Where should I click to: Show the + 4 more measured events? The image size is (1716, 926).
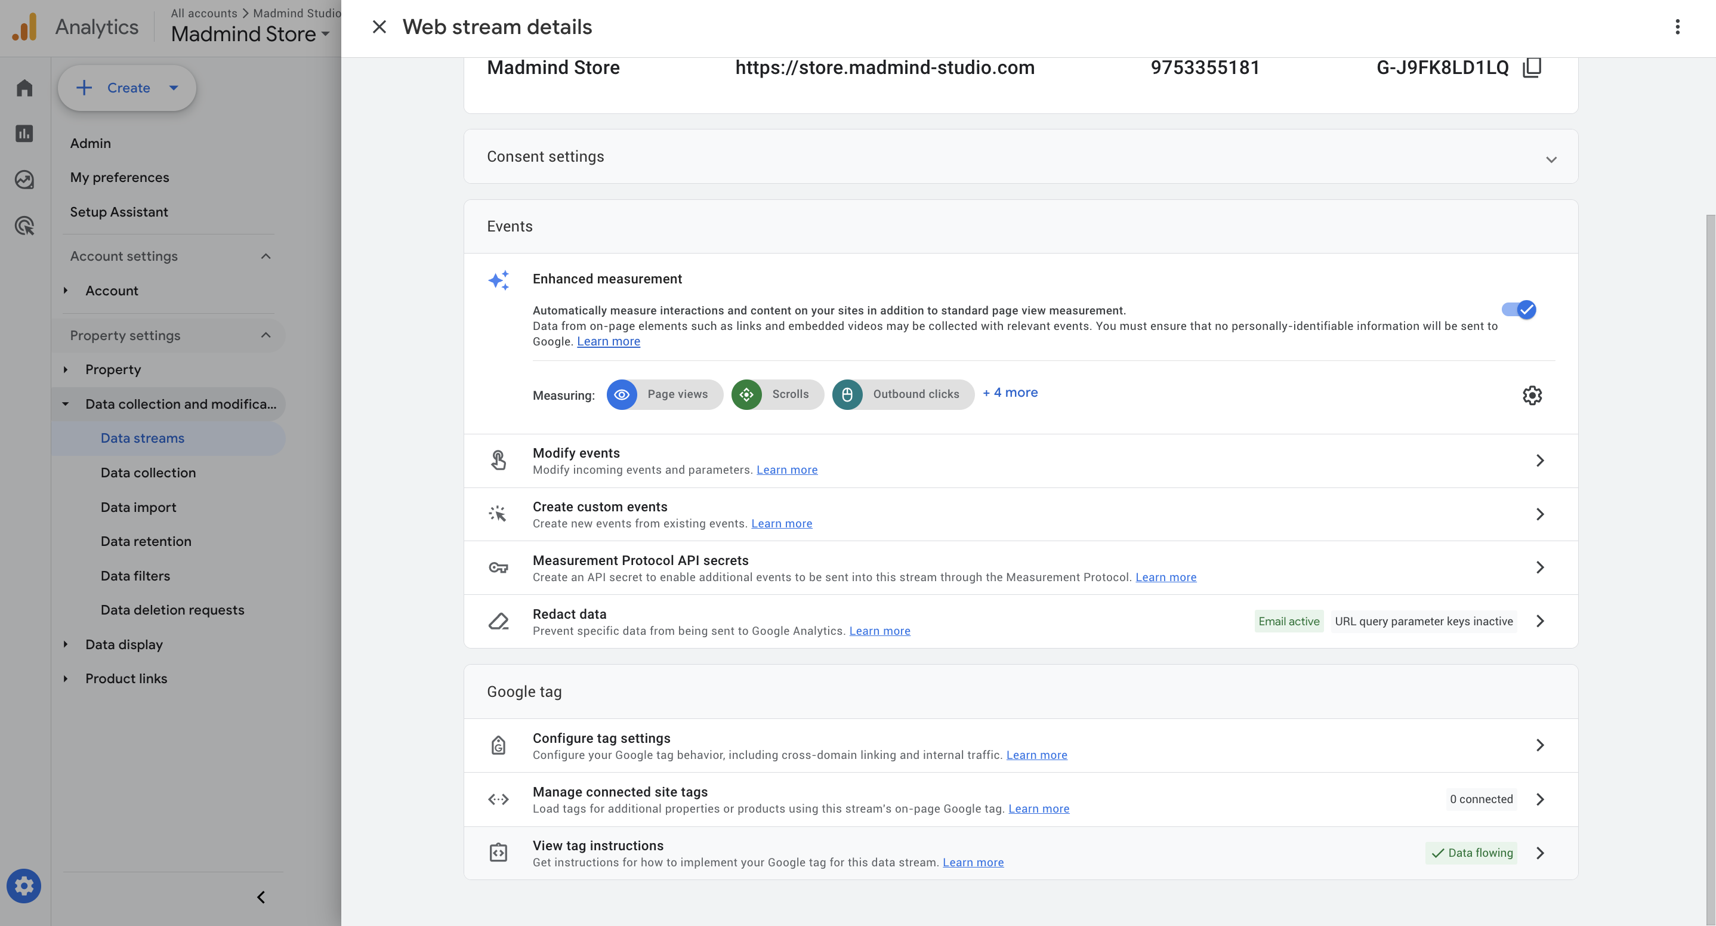point(1010,393)
